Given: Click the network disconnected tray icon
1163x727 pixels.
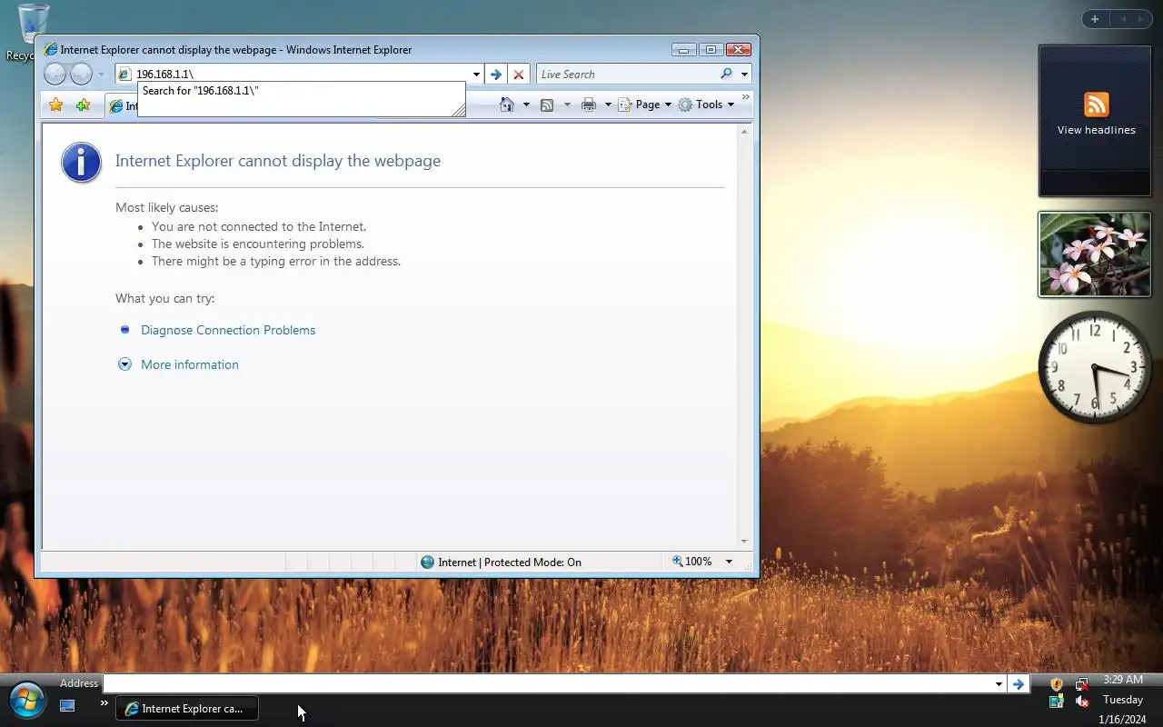Looking at the screenshot, I should pyautogui.click(x=1081, y=683).
